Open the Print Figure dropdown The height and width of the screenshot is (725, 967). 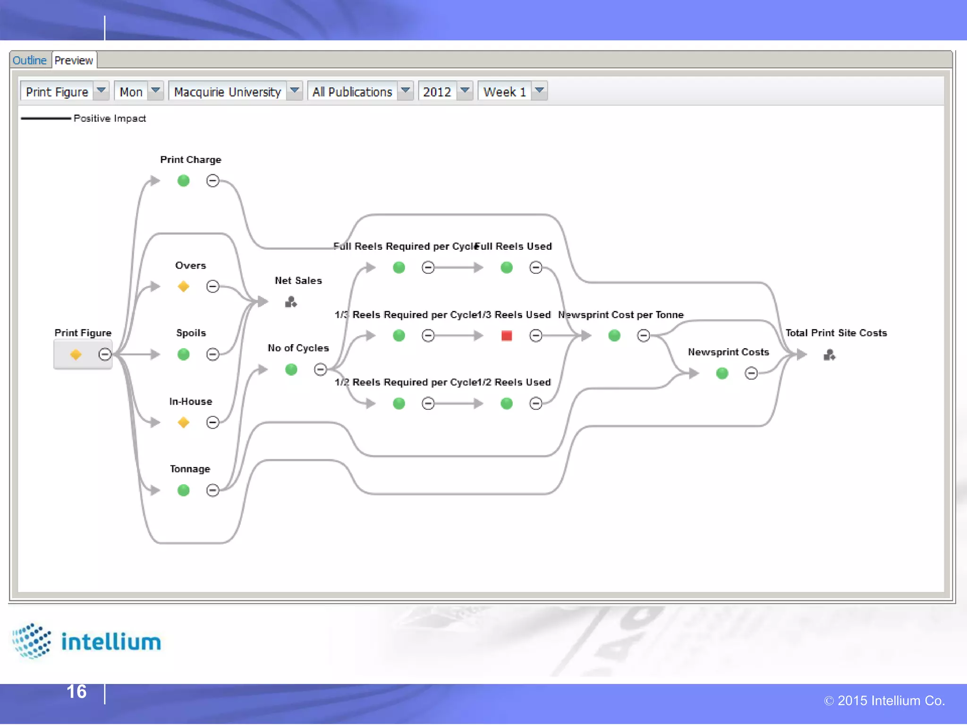101,91
